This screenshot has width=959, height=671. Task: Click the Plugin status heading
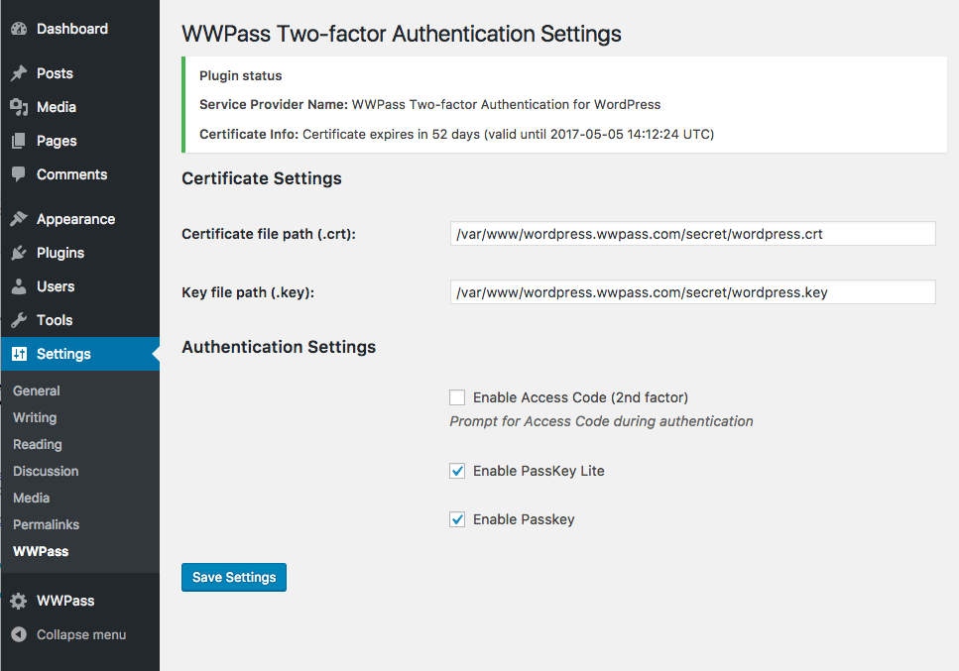[240, 75]
